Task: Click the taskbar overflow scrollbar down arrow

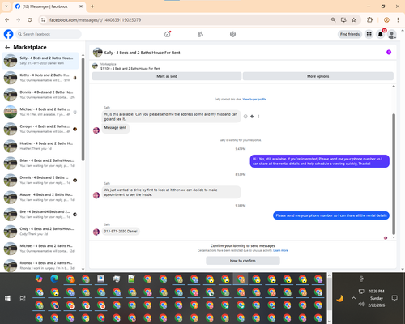Action: (329, 322)
